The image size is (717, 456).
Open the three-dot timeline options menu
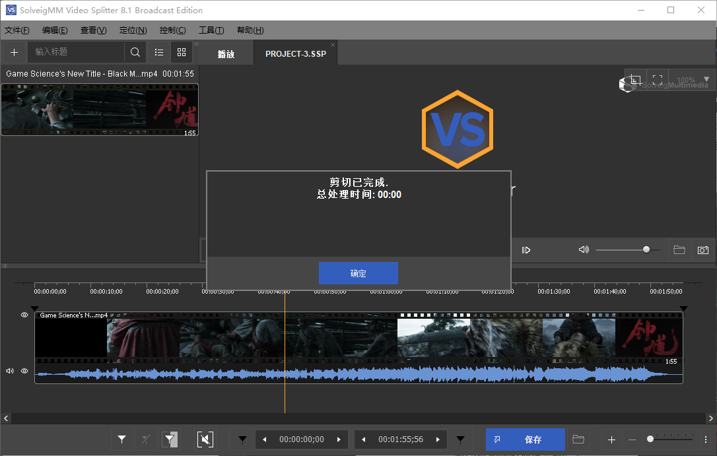(706, 440)
